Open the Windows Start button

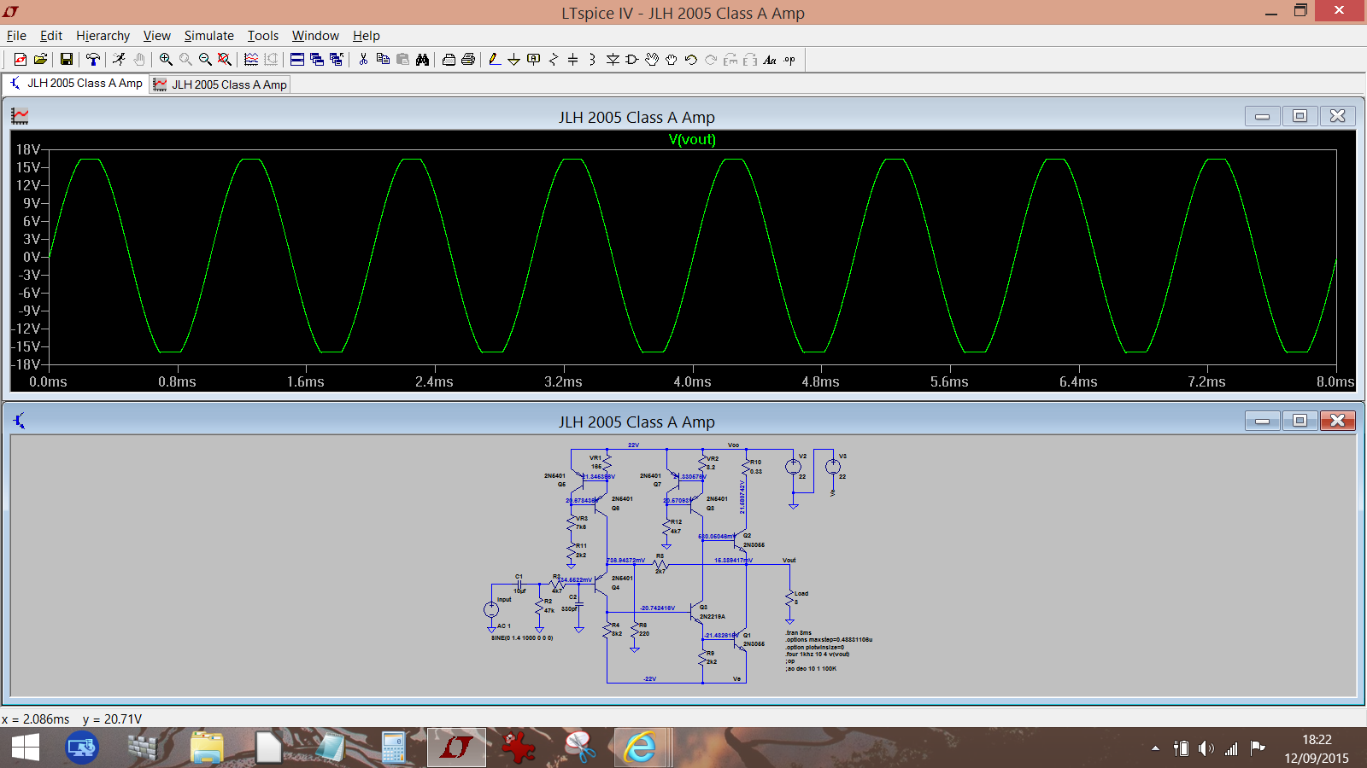(26, 748)
